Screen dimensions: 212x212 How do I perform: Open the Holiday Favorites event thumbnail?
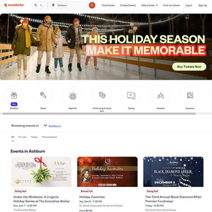(x=107, y=172)
